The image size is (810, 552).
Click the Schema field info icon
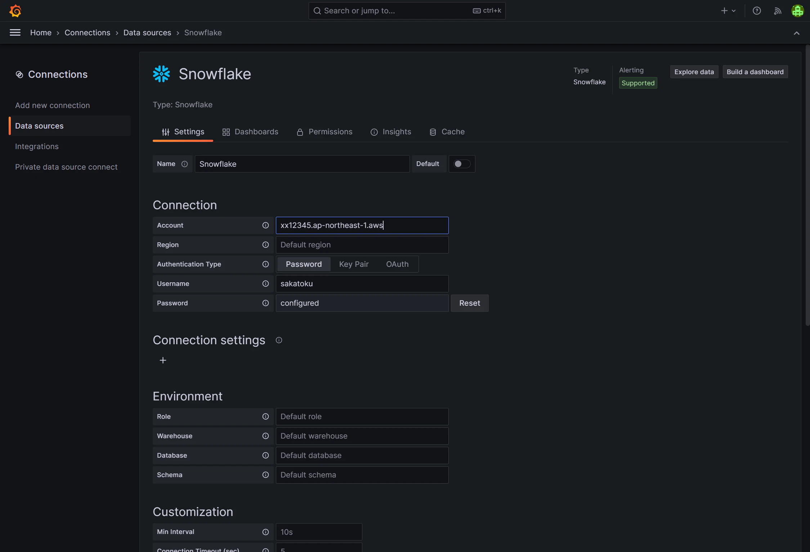[x=265, y=475]
